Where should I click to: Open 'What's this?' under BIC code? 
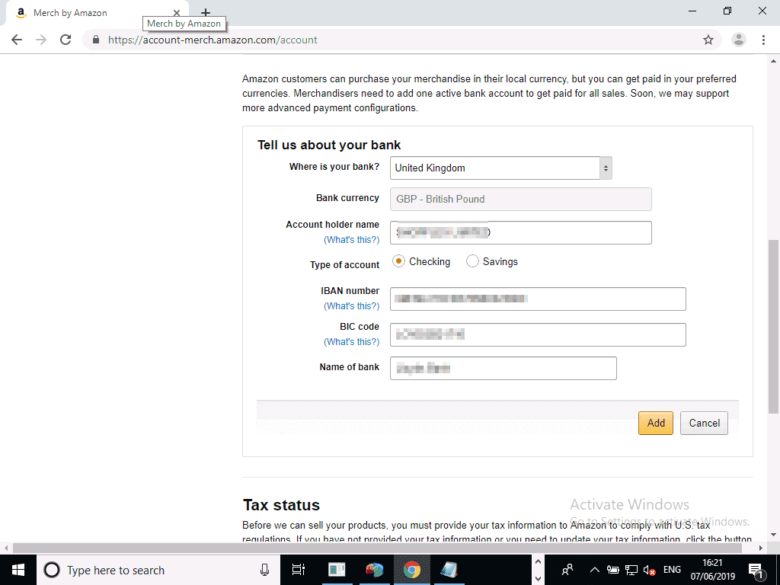(x=352, y=342)
